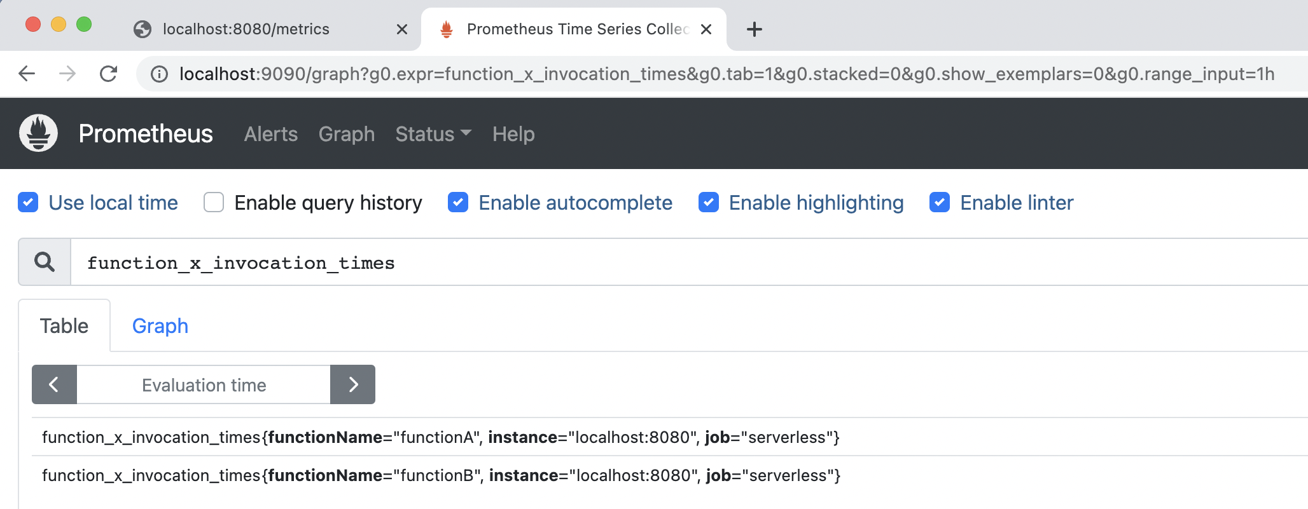Click the Evaluation time input field

pos(204,384)
